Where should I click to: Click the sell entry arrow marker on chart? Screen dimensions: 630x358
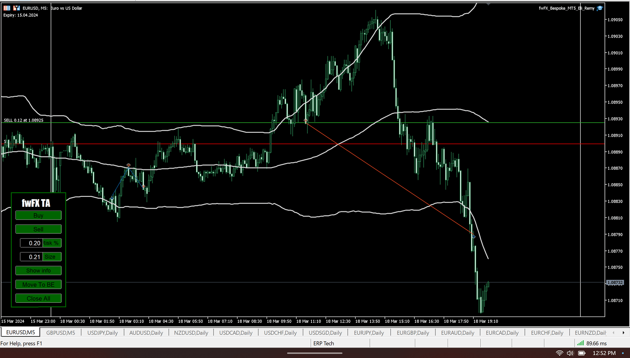coord(306,121)
